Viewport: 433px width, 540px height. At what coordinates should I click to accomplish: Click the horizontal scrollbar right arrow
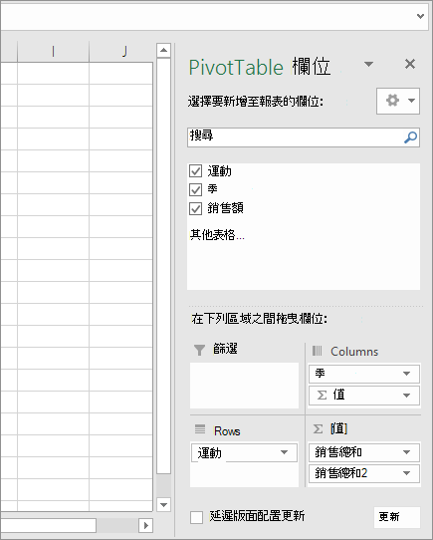tap(146, 525)
